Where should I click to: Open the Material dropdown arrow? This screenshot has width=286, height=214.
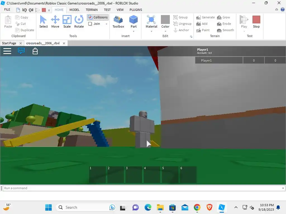(x=151, y=31)
